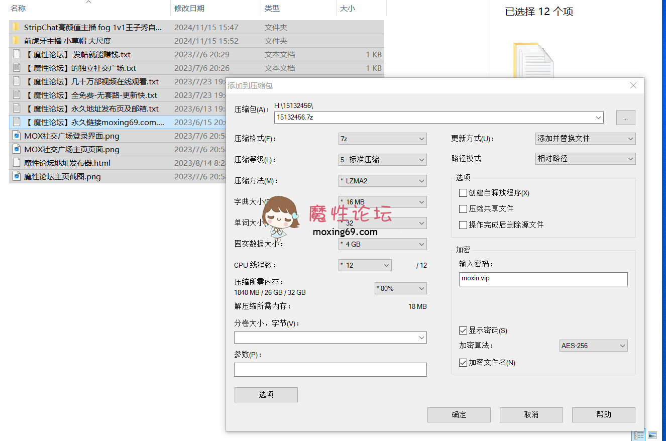Uncheck the 显示密码 checkbox

pos(463,330)
